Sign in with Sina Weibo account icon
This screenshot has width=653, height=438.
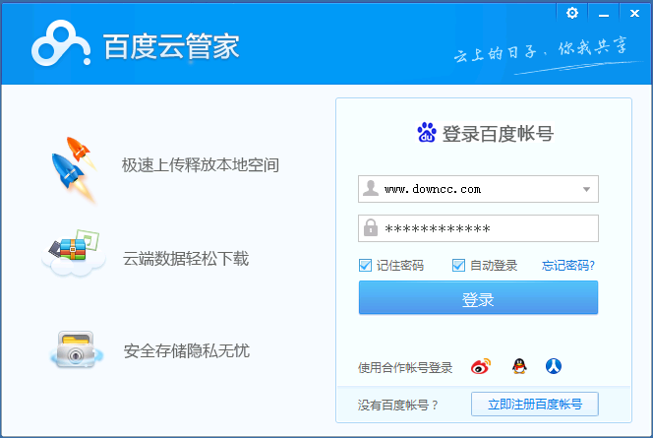point(480,367)
